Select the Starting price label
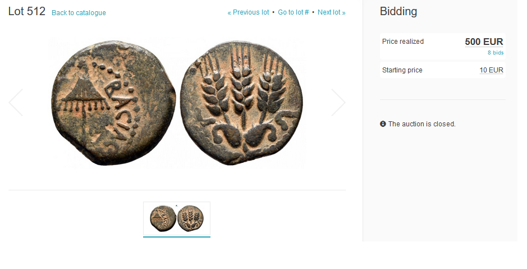Image resolution: width=527 pixels, height=269 pixels. tap(402, 70)
